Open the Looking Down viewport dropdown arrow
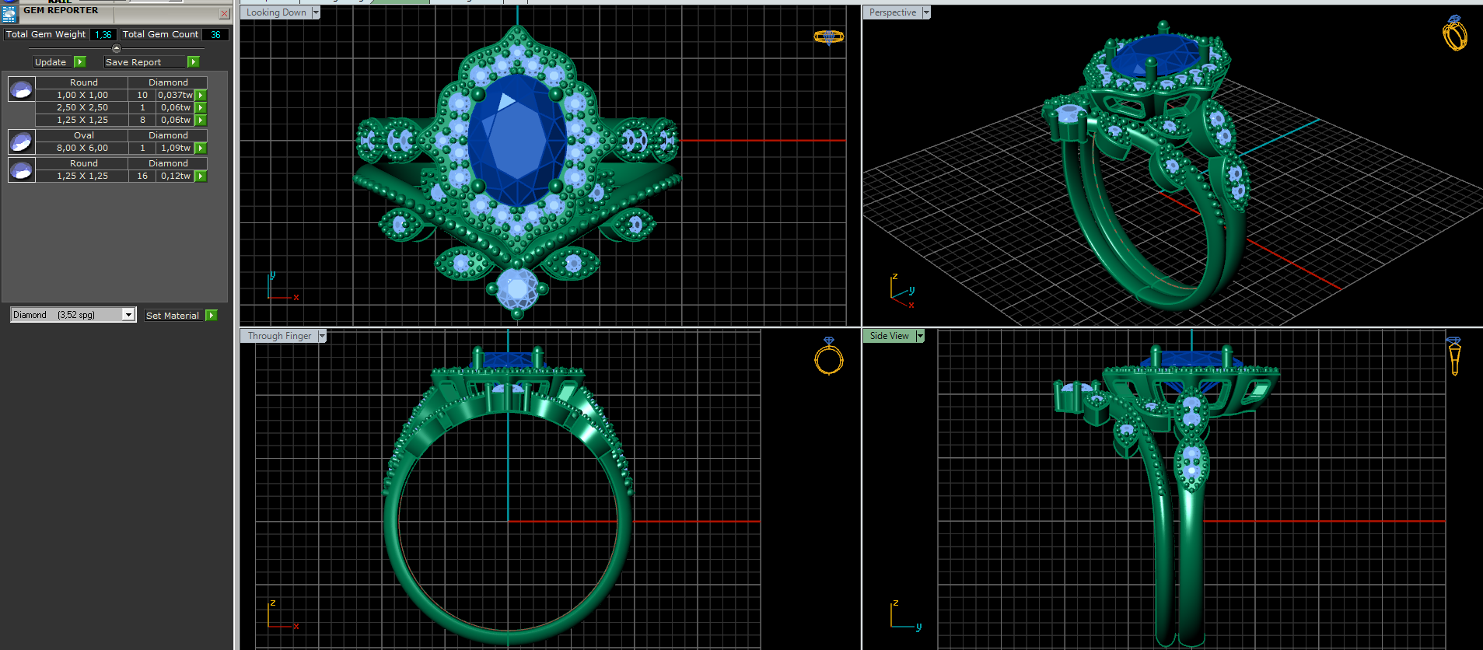Screen dimensions: 1483x650 [316, 12]
